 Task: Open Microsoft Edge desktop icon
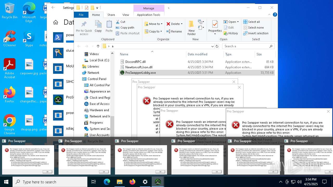[x=29, y=12]
